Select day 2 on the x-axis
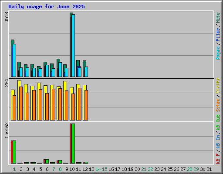This screenshot has width=223, height=174. click(x=21, y=169)
